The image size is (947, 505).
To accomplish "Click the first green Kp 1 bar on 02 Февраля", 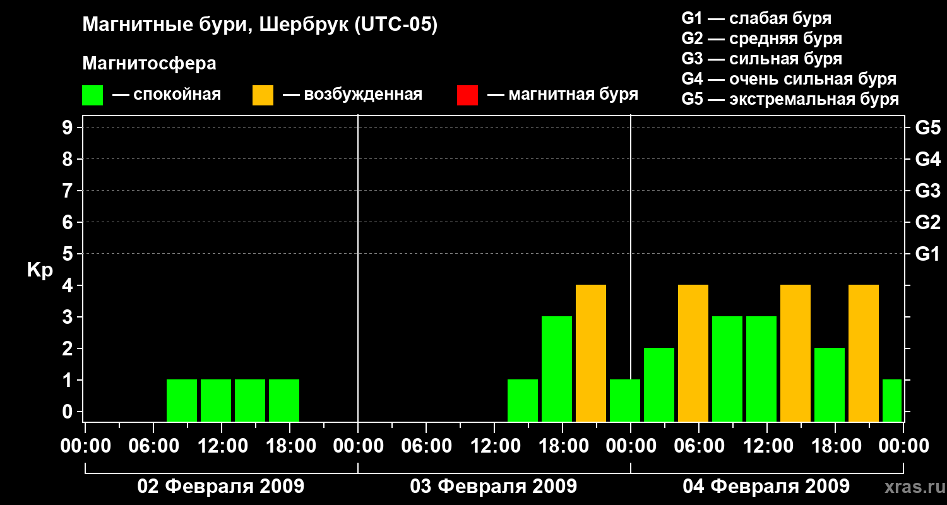I will coord(182,400).
